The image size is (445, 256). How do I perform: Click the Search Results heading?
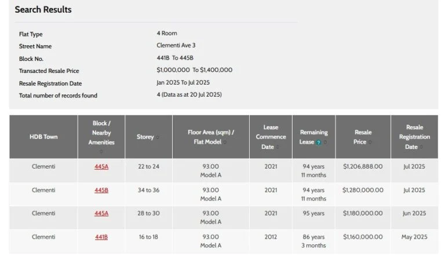click(43, 10)
